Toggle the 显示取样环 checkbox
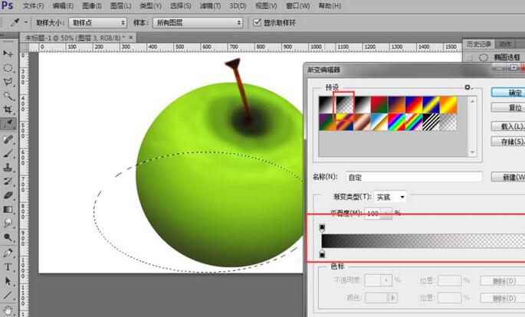Screen dimensions: 525x317 [x=258, y=23]
